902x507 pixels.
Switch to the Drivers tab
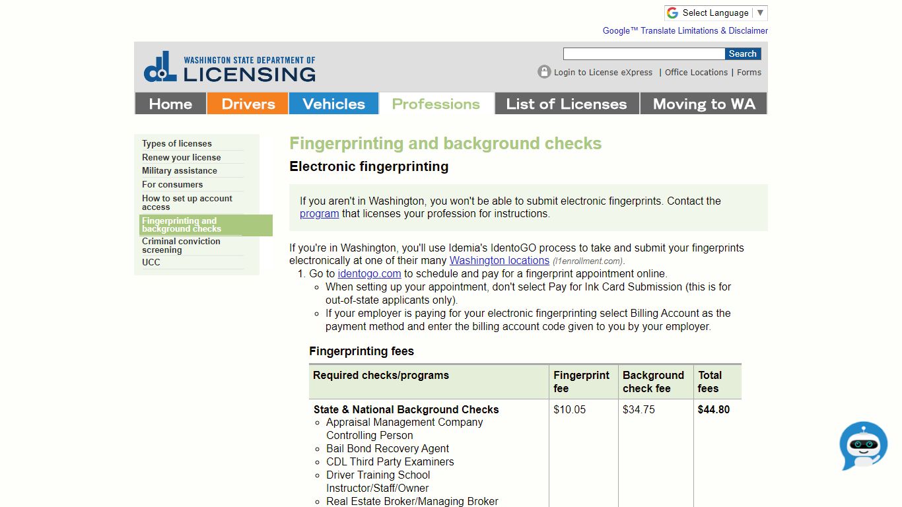click(x=248, y=104)
